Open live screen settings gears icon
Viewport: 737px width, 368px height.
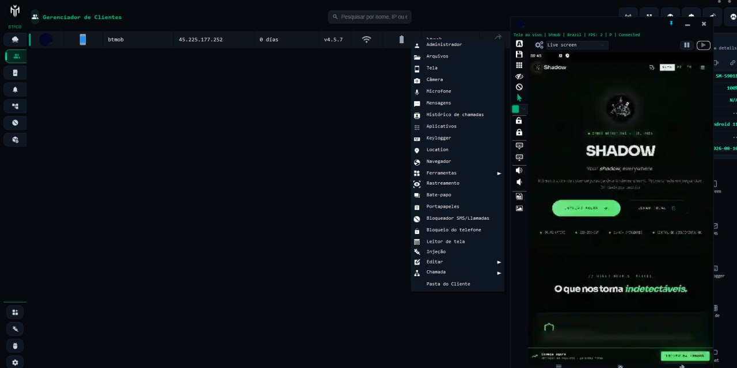pyautogui.click(x=539, y=45)
